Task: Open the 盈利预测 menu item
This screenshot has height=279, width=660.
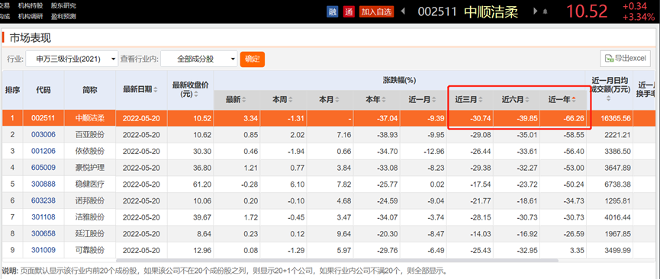Action: click(x=63, y=17)
